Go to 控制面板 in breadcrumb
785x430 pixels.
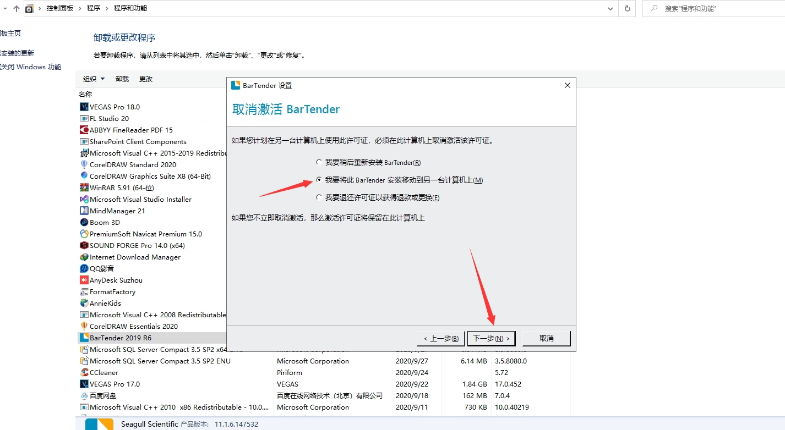click(60, 8)
